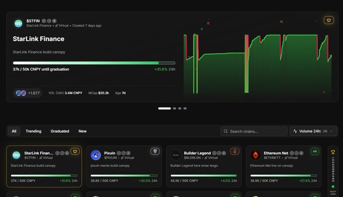Click the Builder Legend 48.5K / 50K progress bar
Viewport: 343px width, 197px height.
(204, 175)
